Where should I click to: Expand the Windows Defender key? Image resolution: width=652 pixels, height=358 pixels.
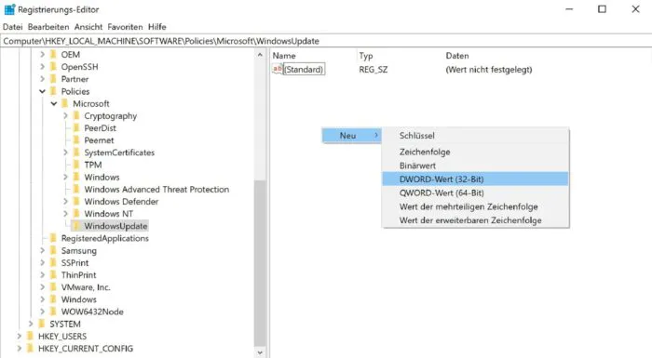[x=66, y=202]
